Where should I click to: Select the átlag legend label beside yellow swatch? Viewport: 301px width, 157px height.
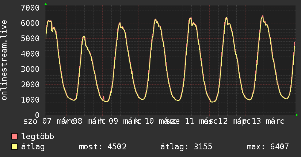(x=33, y=147)
